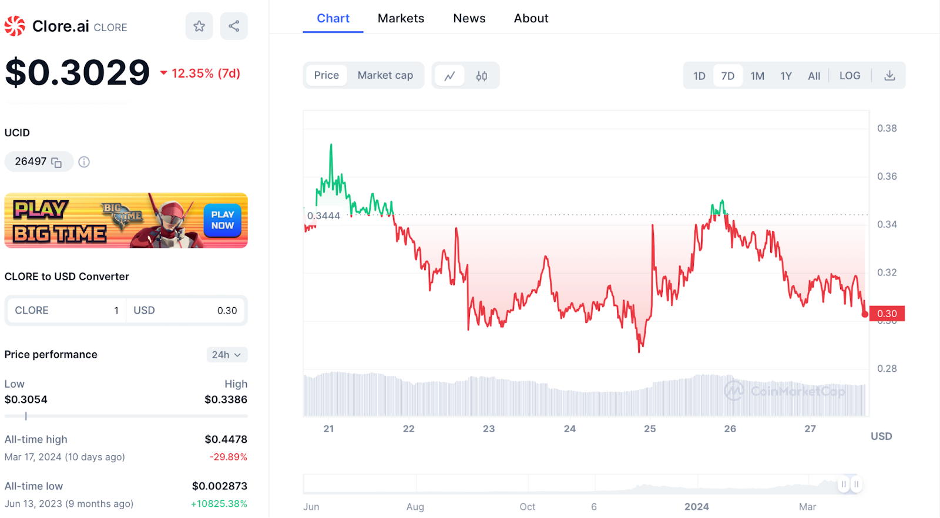
Task: Click the share icon beside Clore.ai
Action: point(234,26)
